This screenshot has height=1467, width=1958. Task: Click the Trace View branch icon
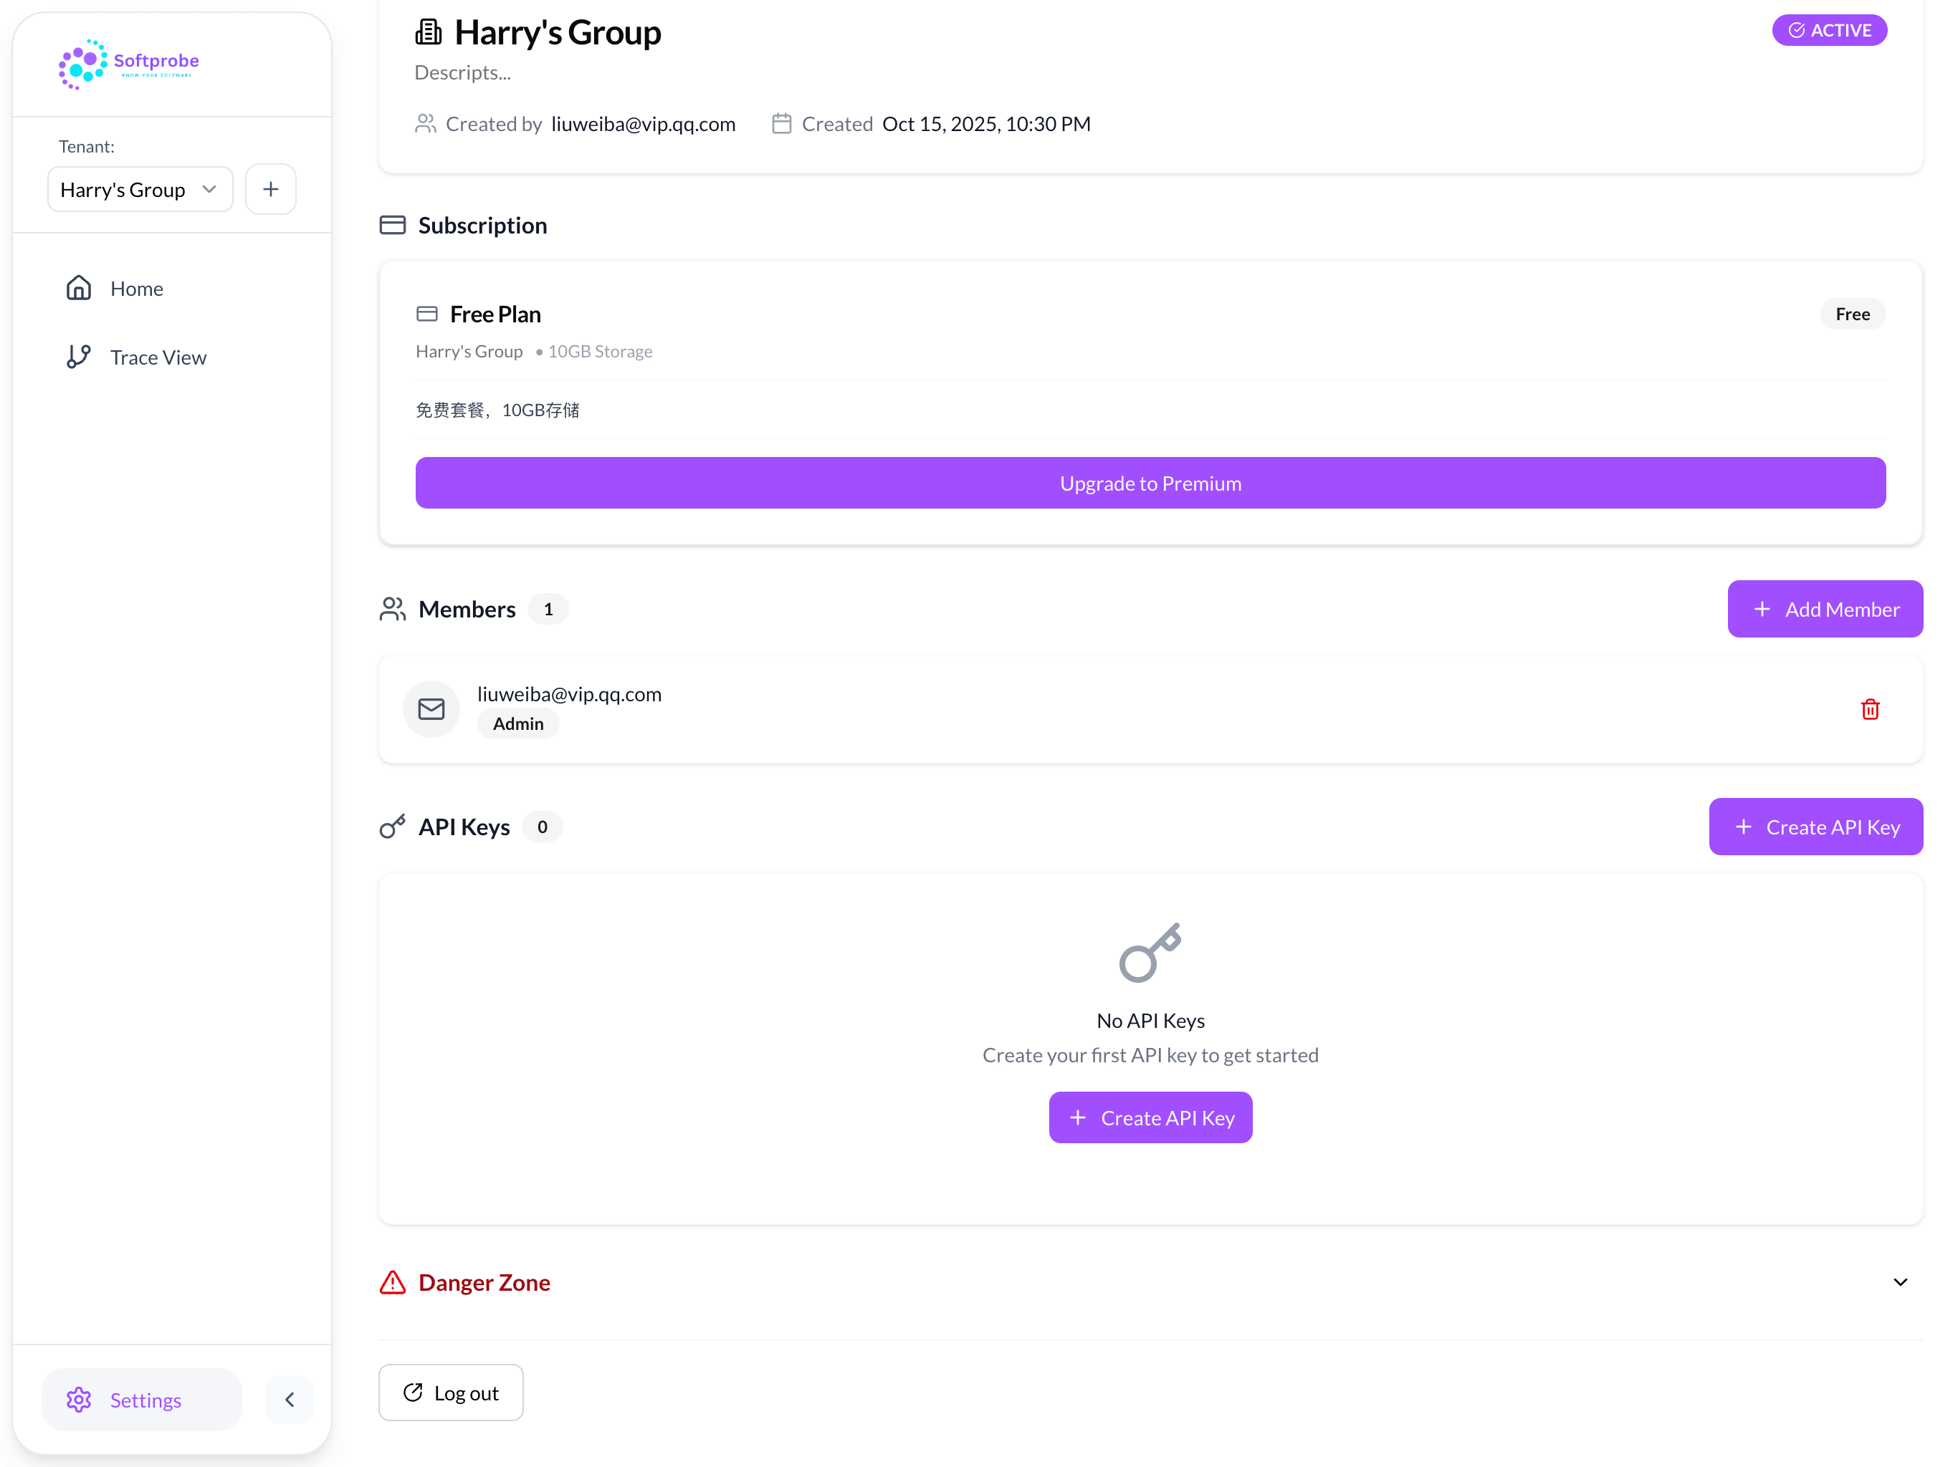tap(79, 357)
